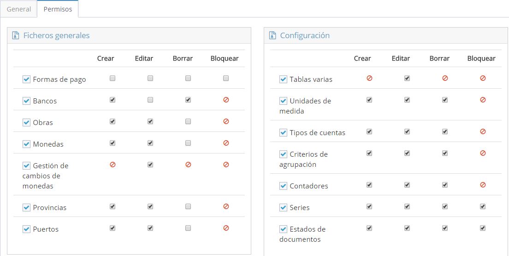Disable Crear for Estados de documentos

369,228
